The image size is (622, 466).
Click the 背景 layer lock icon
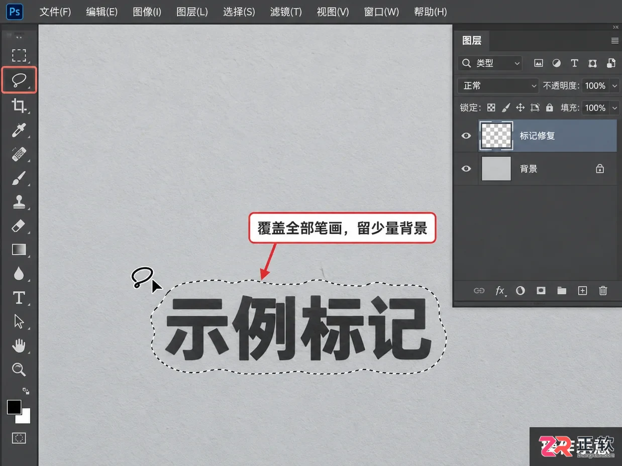(x=600, y=169)
